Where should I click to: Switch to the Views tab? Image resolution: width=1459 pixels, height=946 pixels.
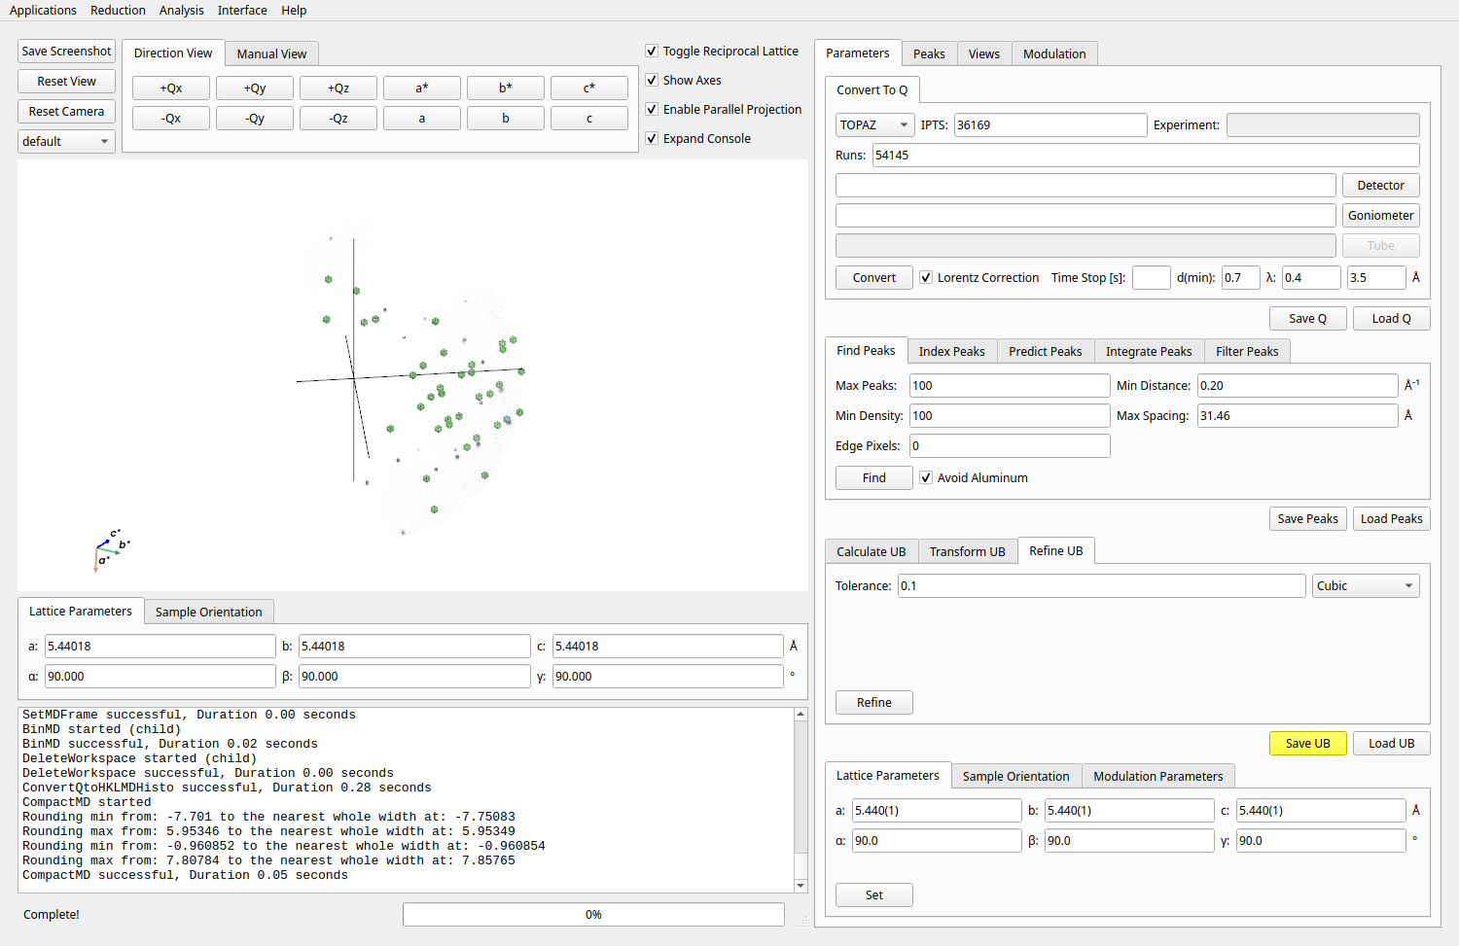(x=984, y=53)
